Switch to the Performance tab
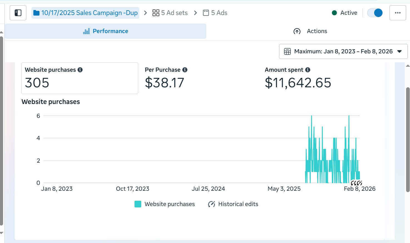 click(x=106, y=31)
